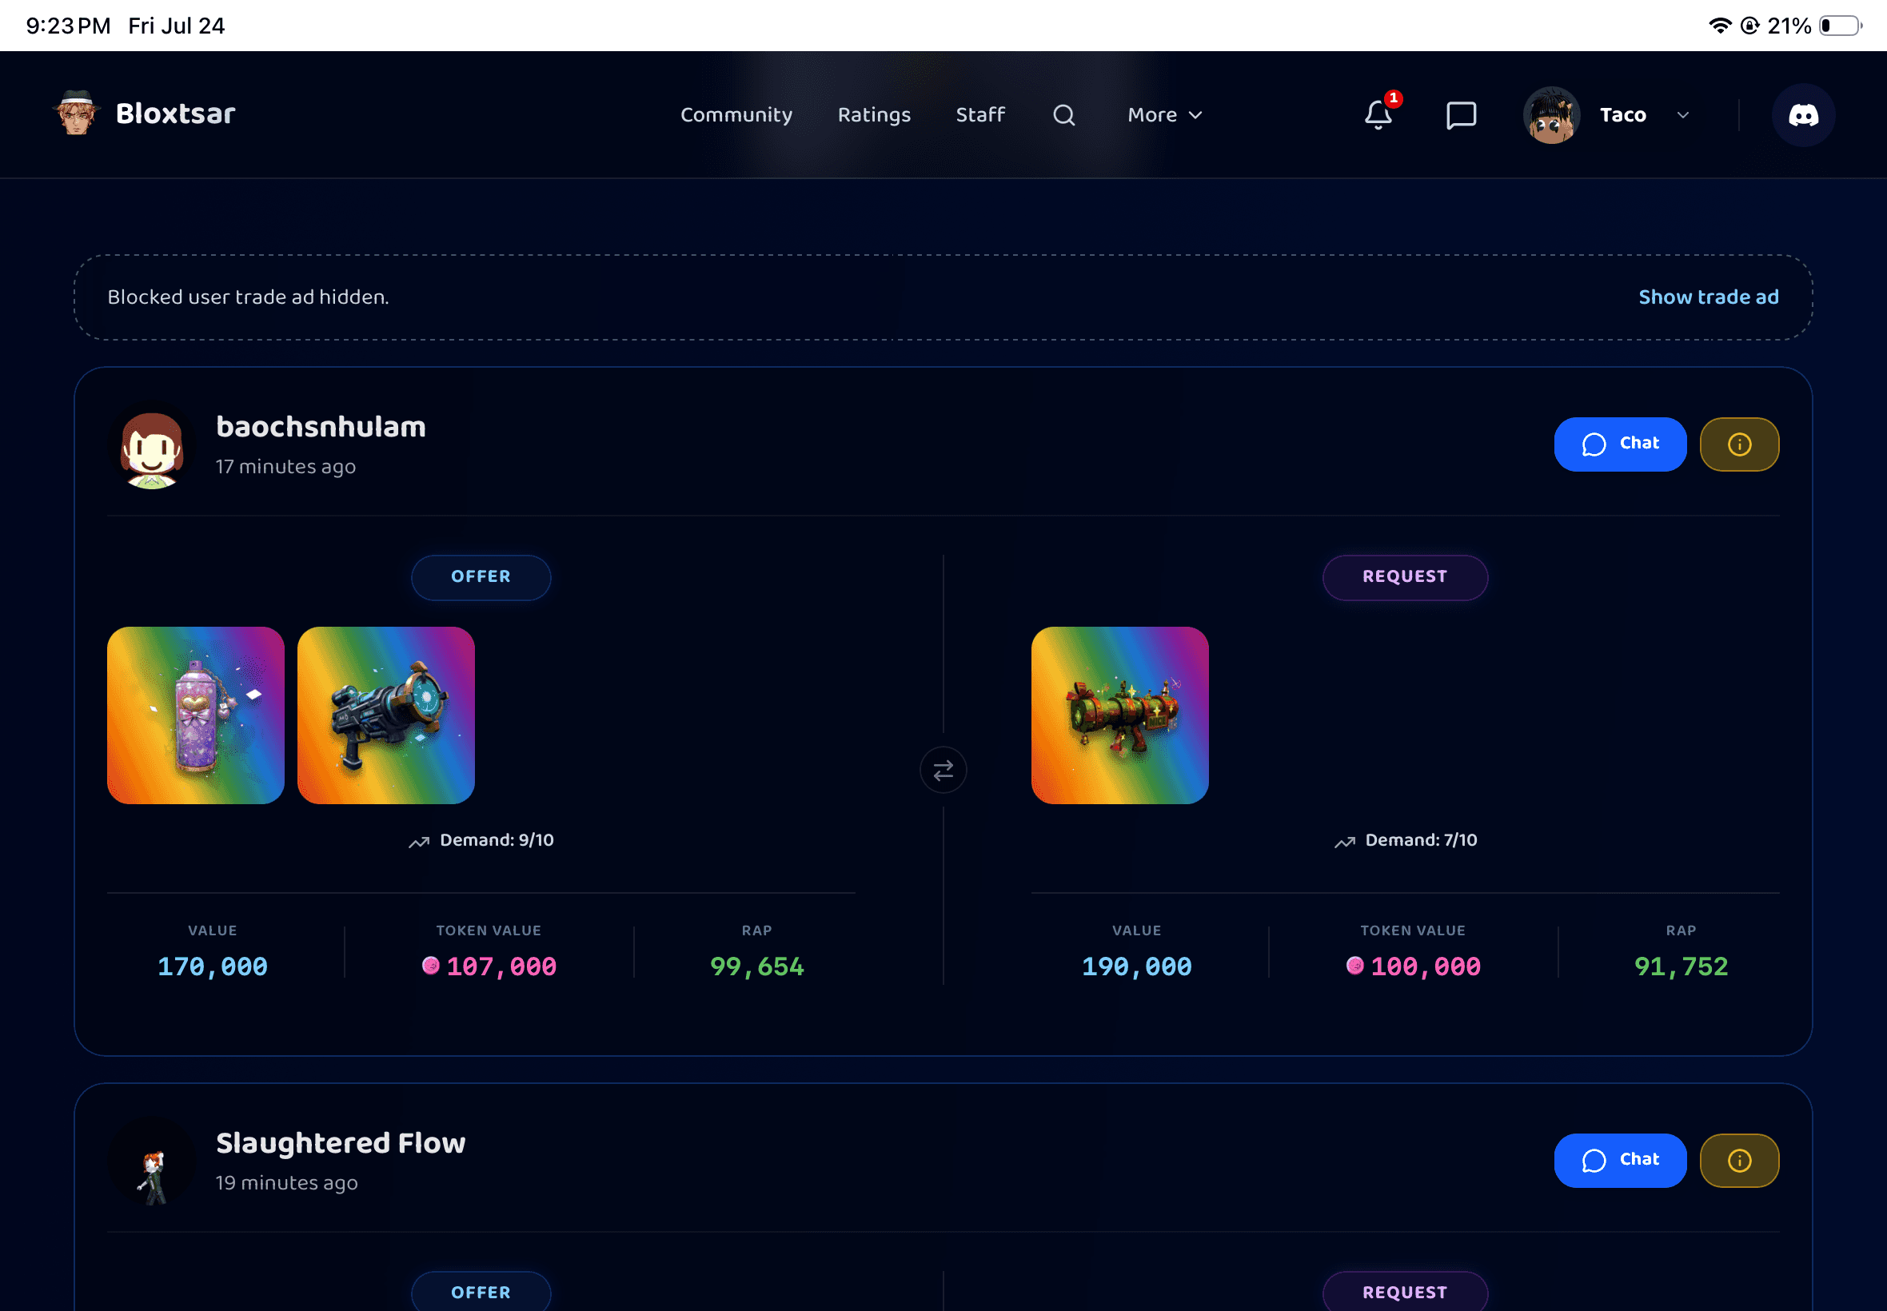Select the festive cannon requested item
Screen dimensions: 1887x1311
pyautogui.click(x=1119, y=715)
